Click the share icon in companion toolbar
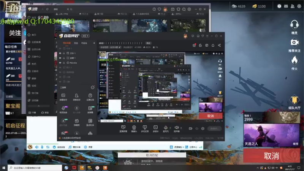The image size is (304, 171). point(219,45)
